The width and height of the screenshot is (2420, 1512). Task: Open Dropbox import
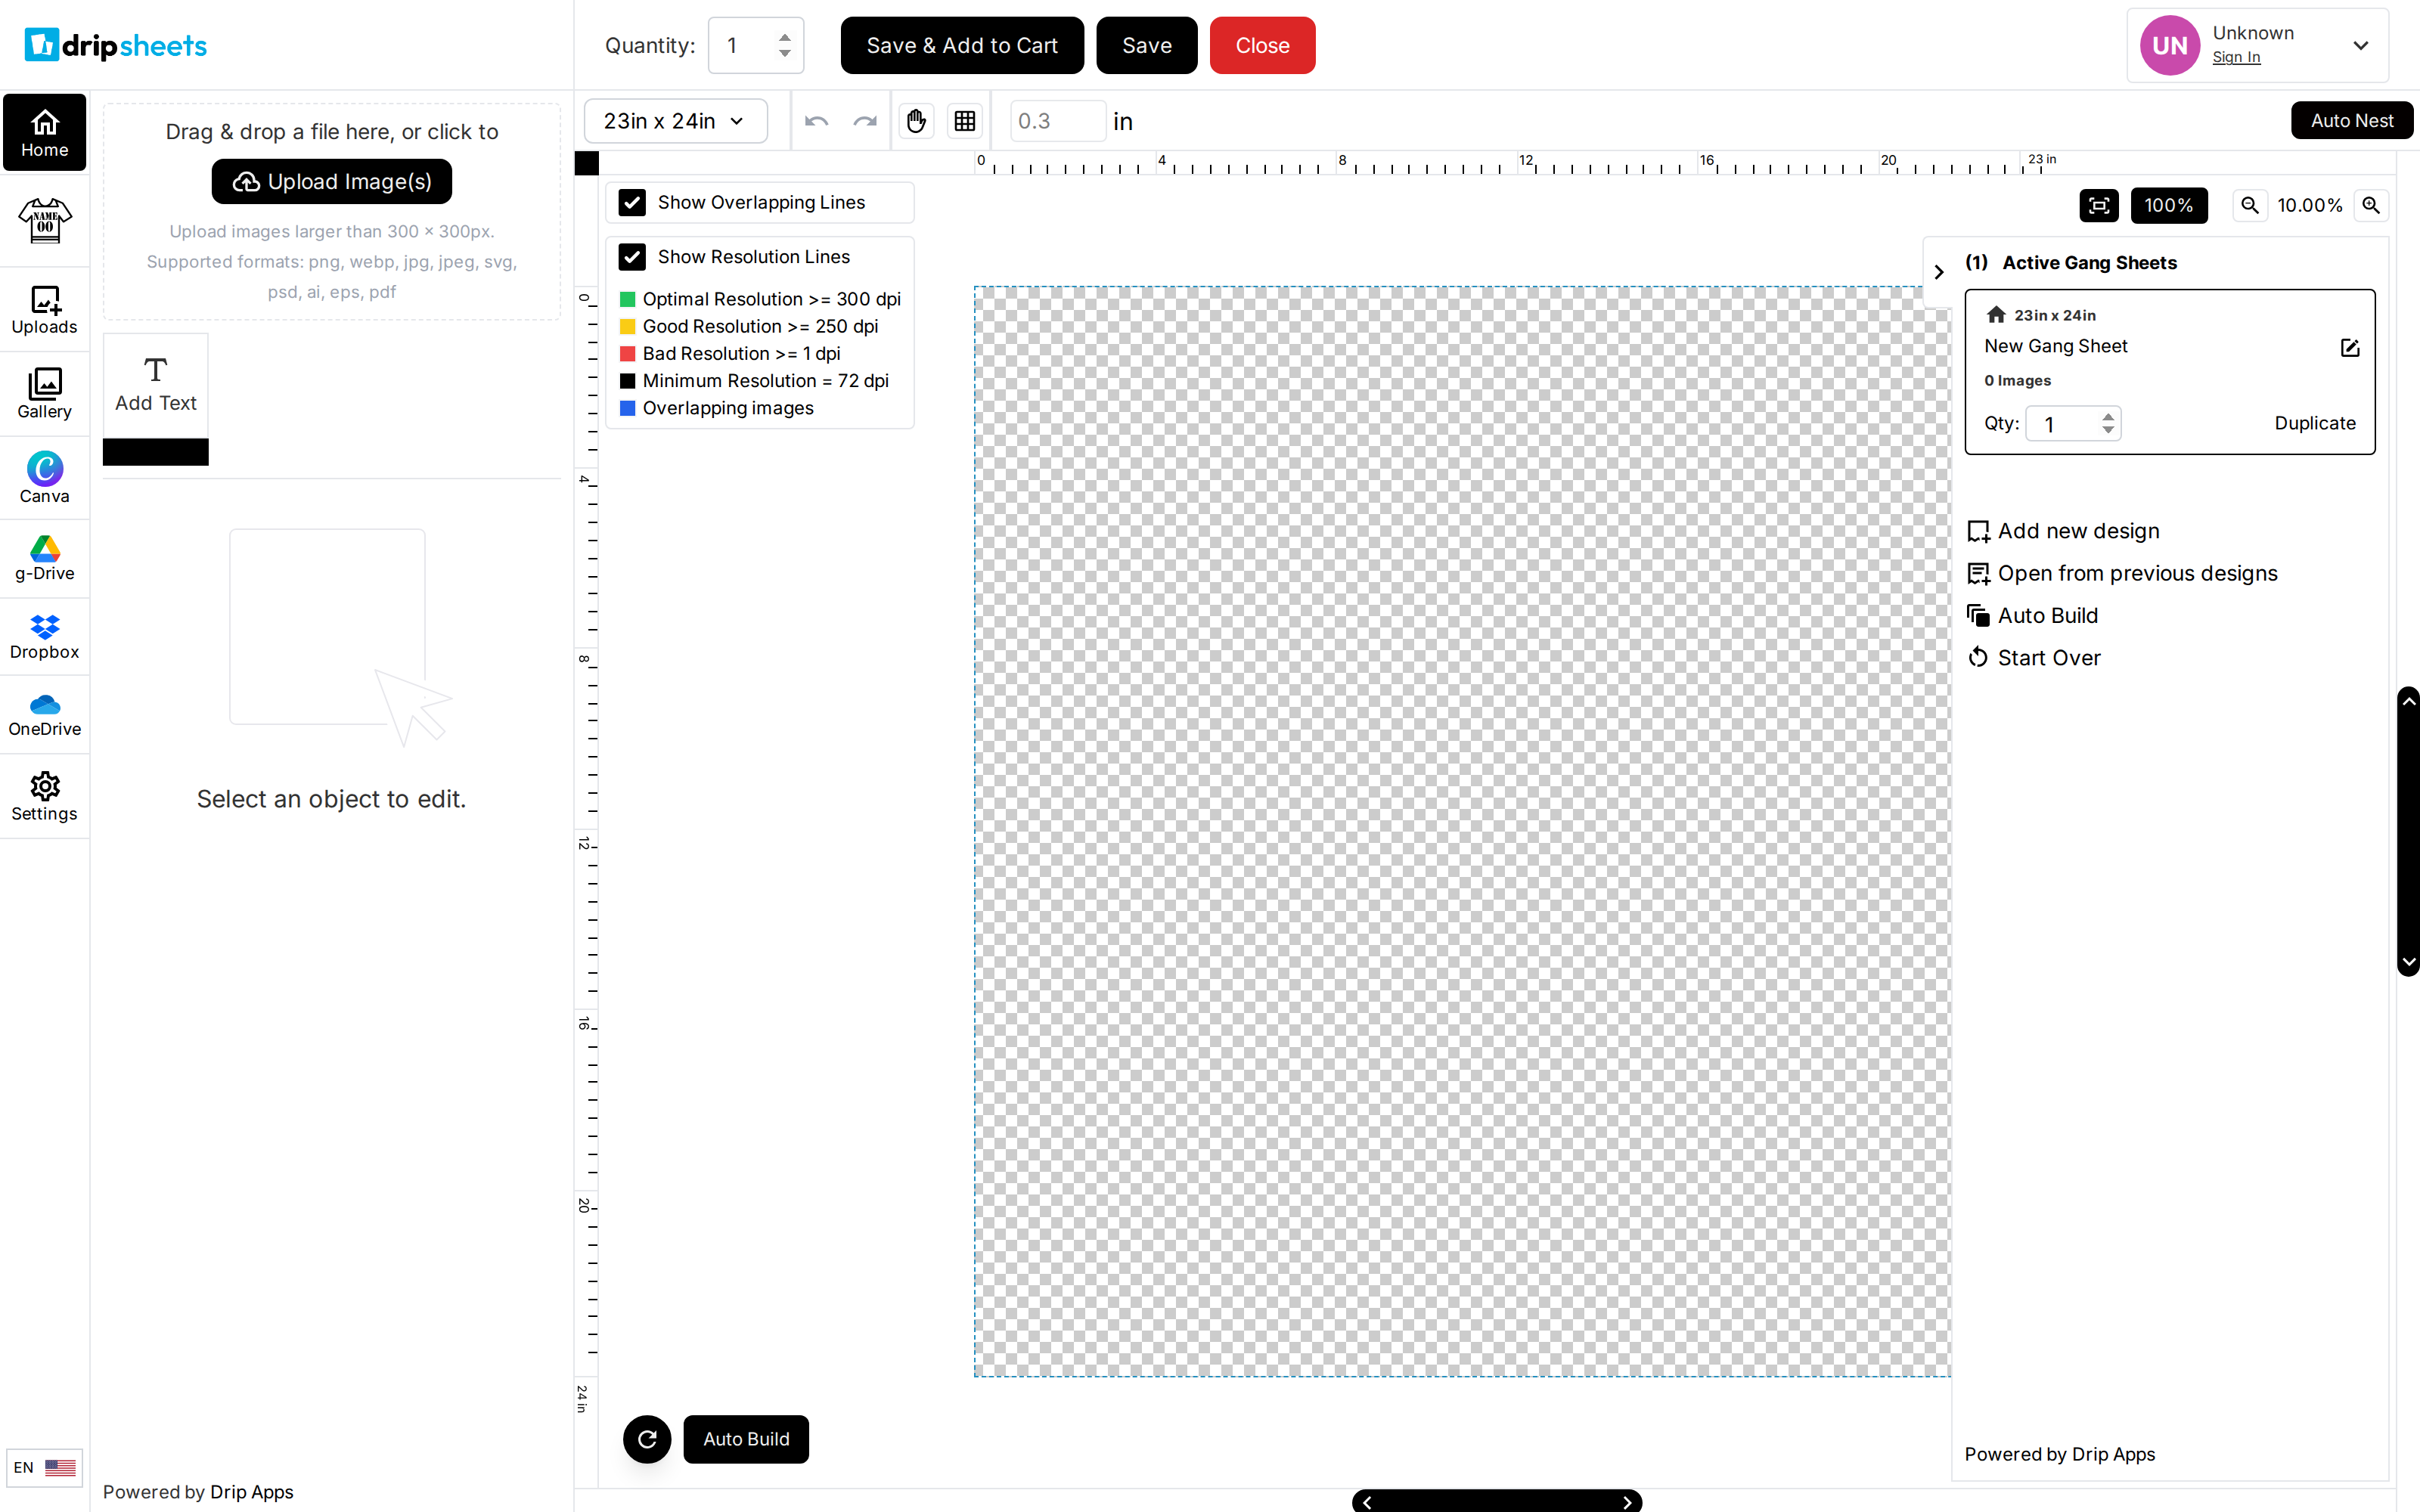45,637
